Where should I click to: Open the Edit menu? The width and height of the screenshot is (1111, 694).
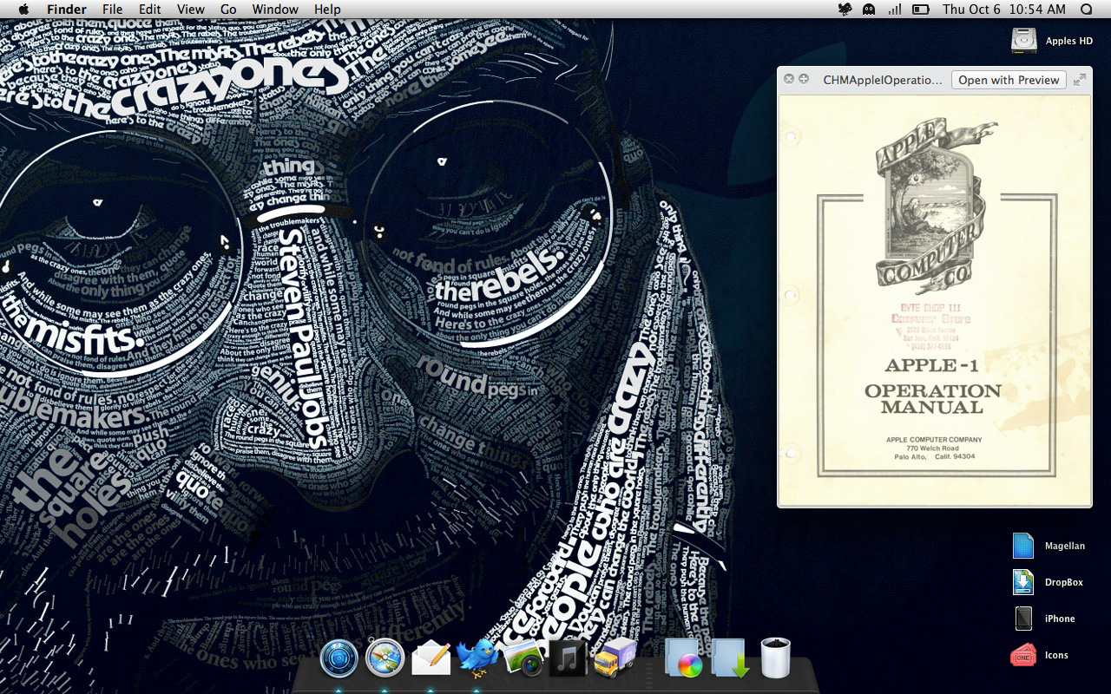tap(150, 10)
